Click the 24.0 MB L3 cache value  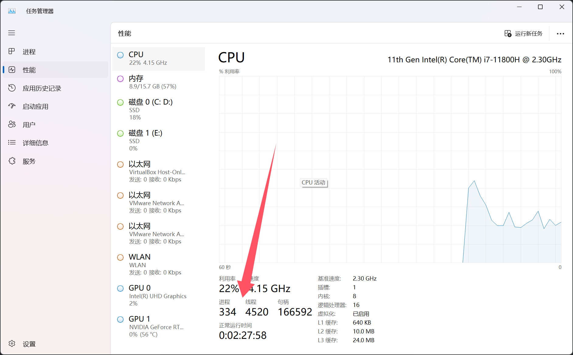363,340
